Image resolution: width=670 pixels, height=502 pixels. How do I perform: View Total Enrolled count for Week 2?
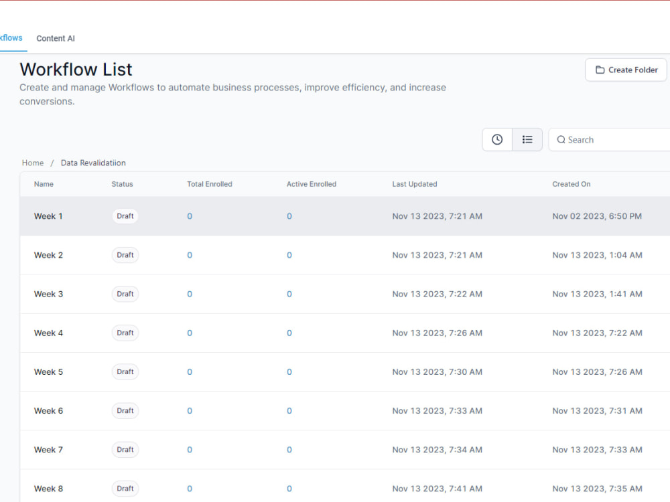click(x=188, y=255)
